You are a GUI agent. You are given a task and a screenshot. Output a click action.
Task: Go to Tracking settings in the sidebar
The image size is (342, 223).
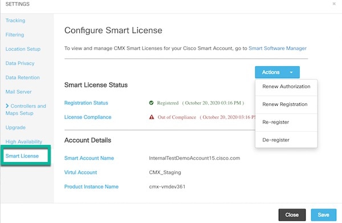pyautogui.click(x=15, y=21)
